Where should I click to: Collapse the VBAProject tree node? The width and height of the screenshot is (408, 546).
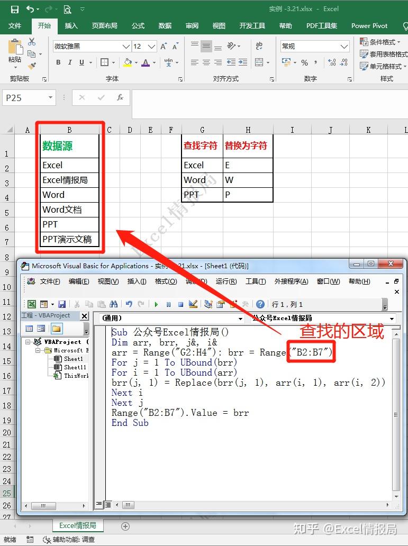[x=28, y=342]
